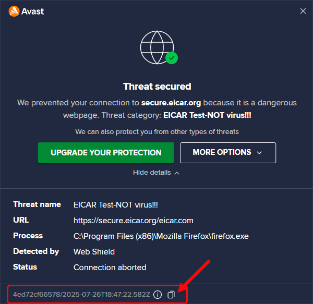Click the Threat name value EICAR Test-NOT virus
The width and height of the screenshot is (313, 304).
click(x=116, y=205)
